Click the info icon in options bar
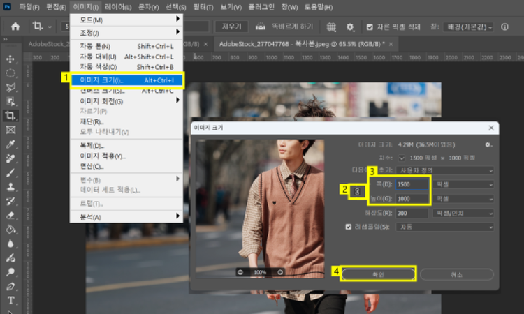Viewport: 524px width, 314px height. [x=504, y=27]
